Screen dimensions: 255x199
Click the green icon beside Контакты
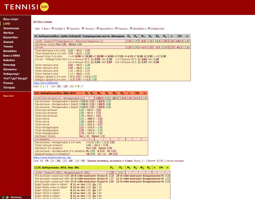coord(3,197)
